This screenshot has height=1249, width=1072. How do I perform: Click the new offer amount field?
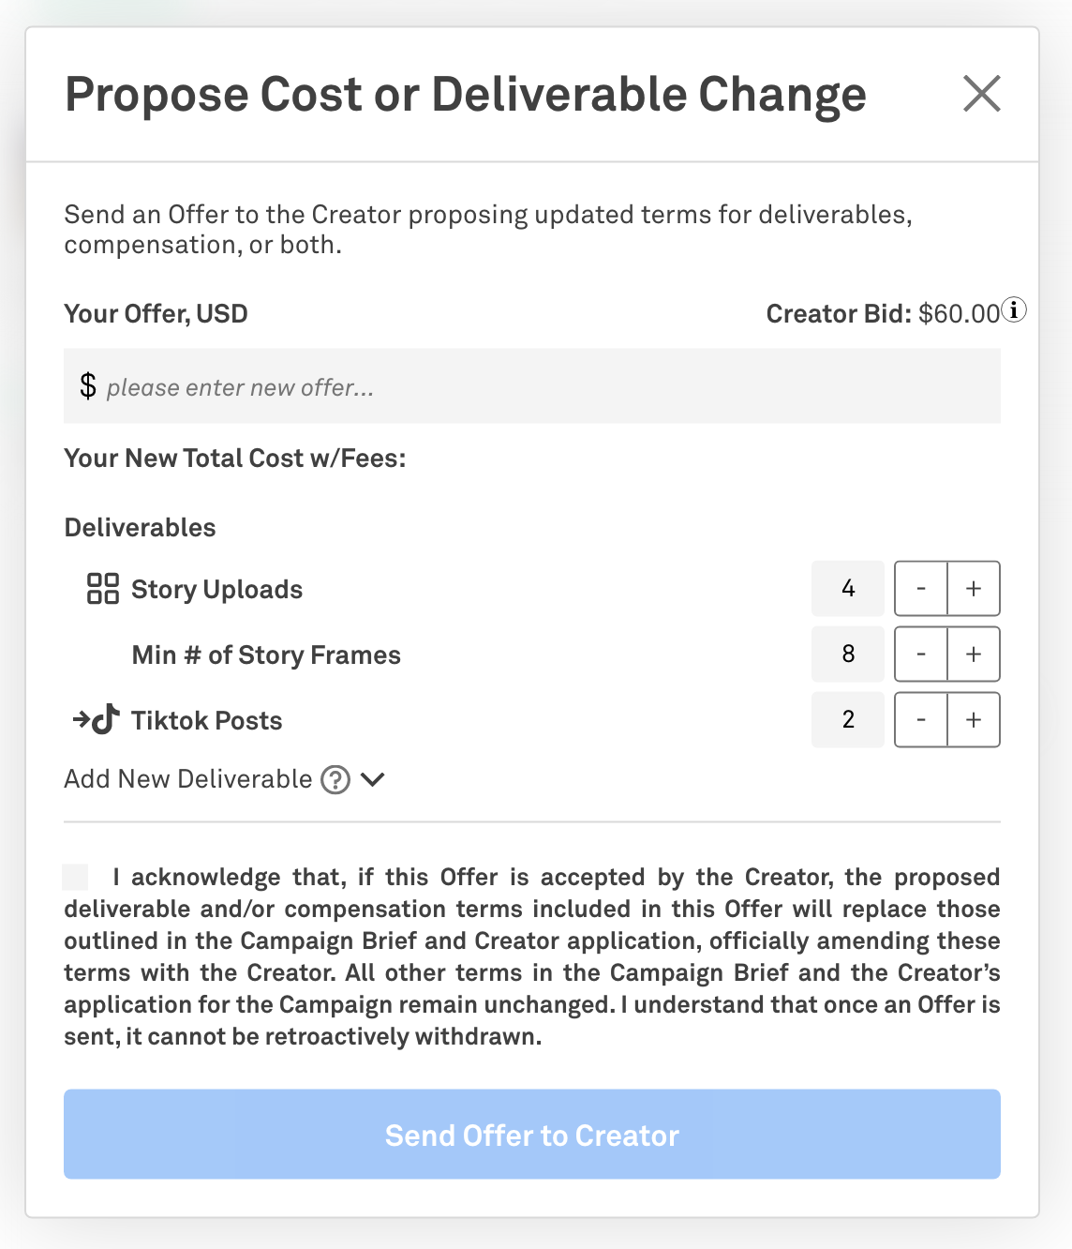[543, 386]
